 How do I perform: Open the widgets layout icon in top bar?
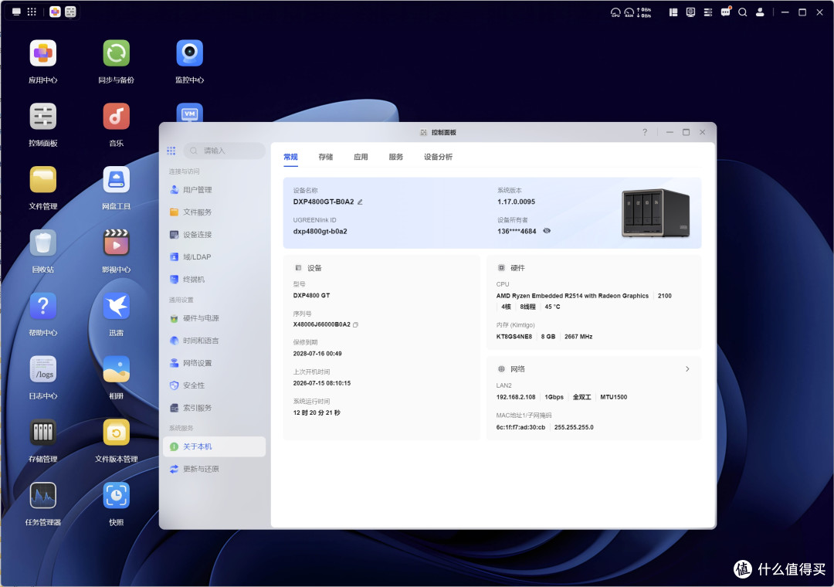pyautogui.click(x=673, y=12)
